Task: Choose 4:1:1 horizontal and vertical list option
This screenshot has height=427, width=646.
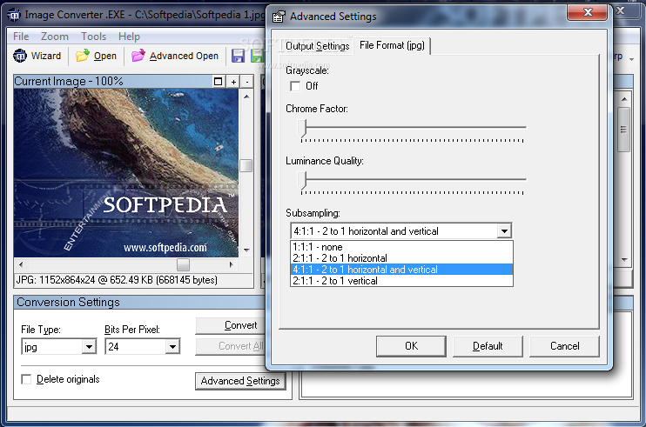Action: 401,270
